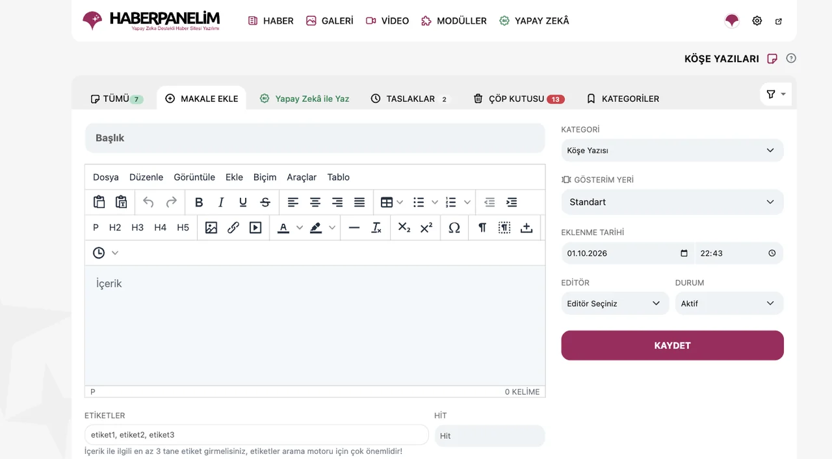Screen dimensions: 832x459
Task: Apply heading H3 format
Action: pos(137,227)
